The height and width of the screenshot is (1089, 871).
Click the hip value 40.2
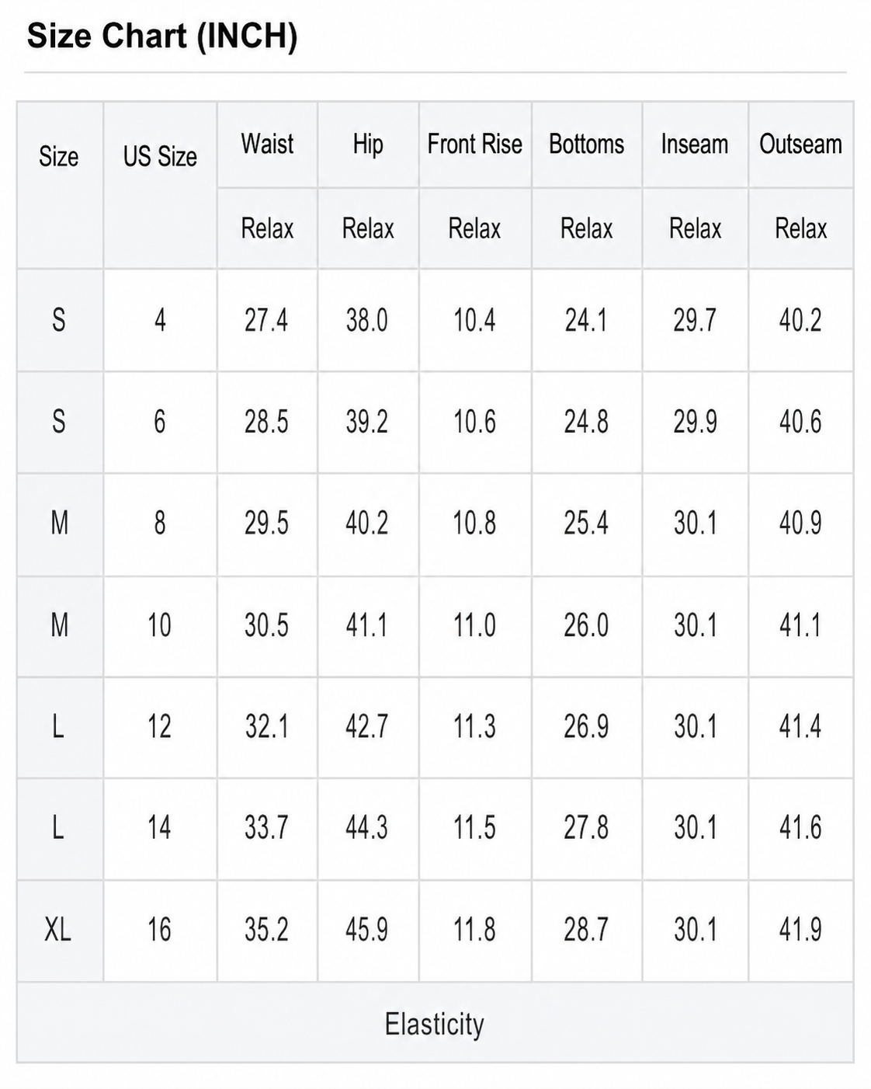pos(368,524)
